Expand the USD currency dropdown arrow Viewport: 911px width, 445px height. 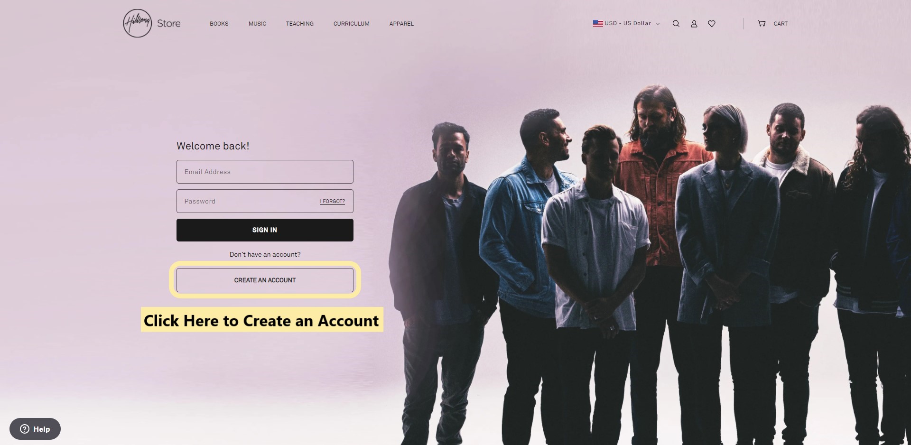coord(658,24)
